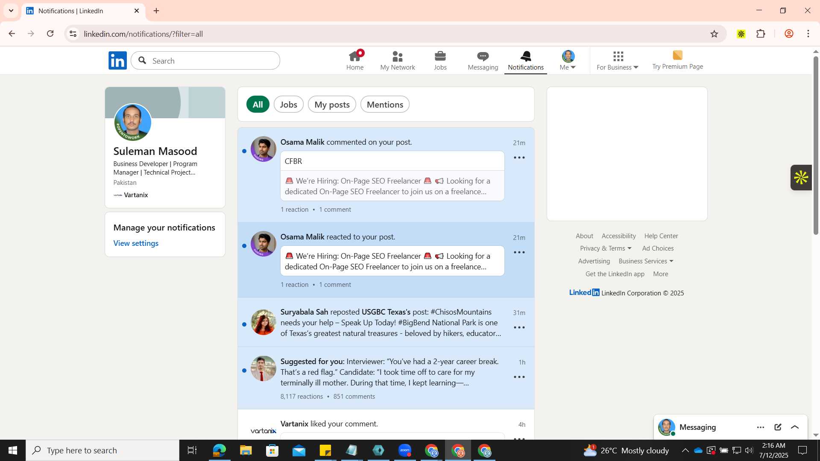Viewport: 820px width, 461px height.
Task: View site information icon
Action: (x=73, y=34)
